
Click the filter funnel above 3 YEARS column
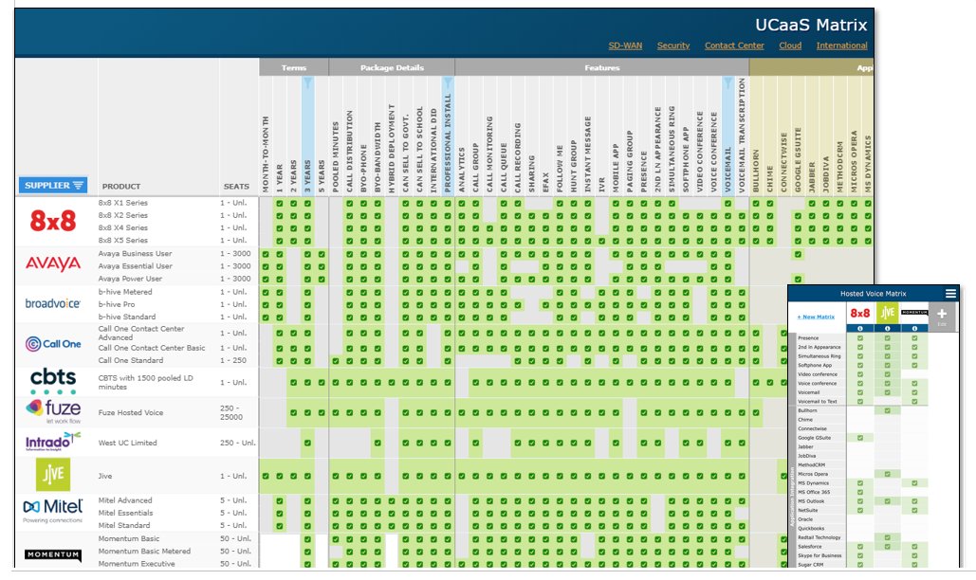pyautogui.click(x=307, y=82)
